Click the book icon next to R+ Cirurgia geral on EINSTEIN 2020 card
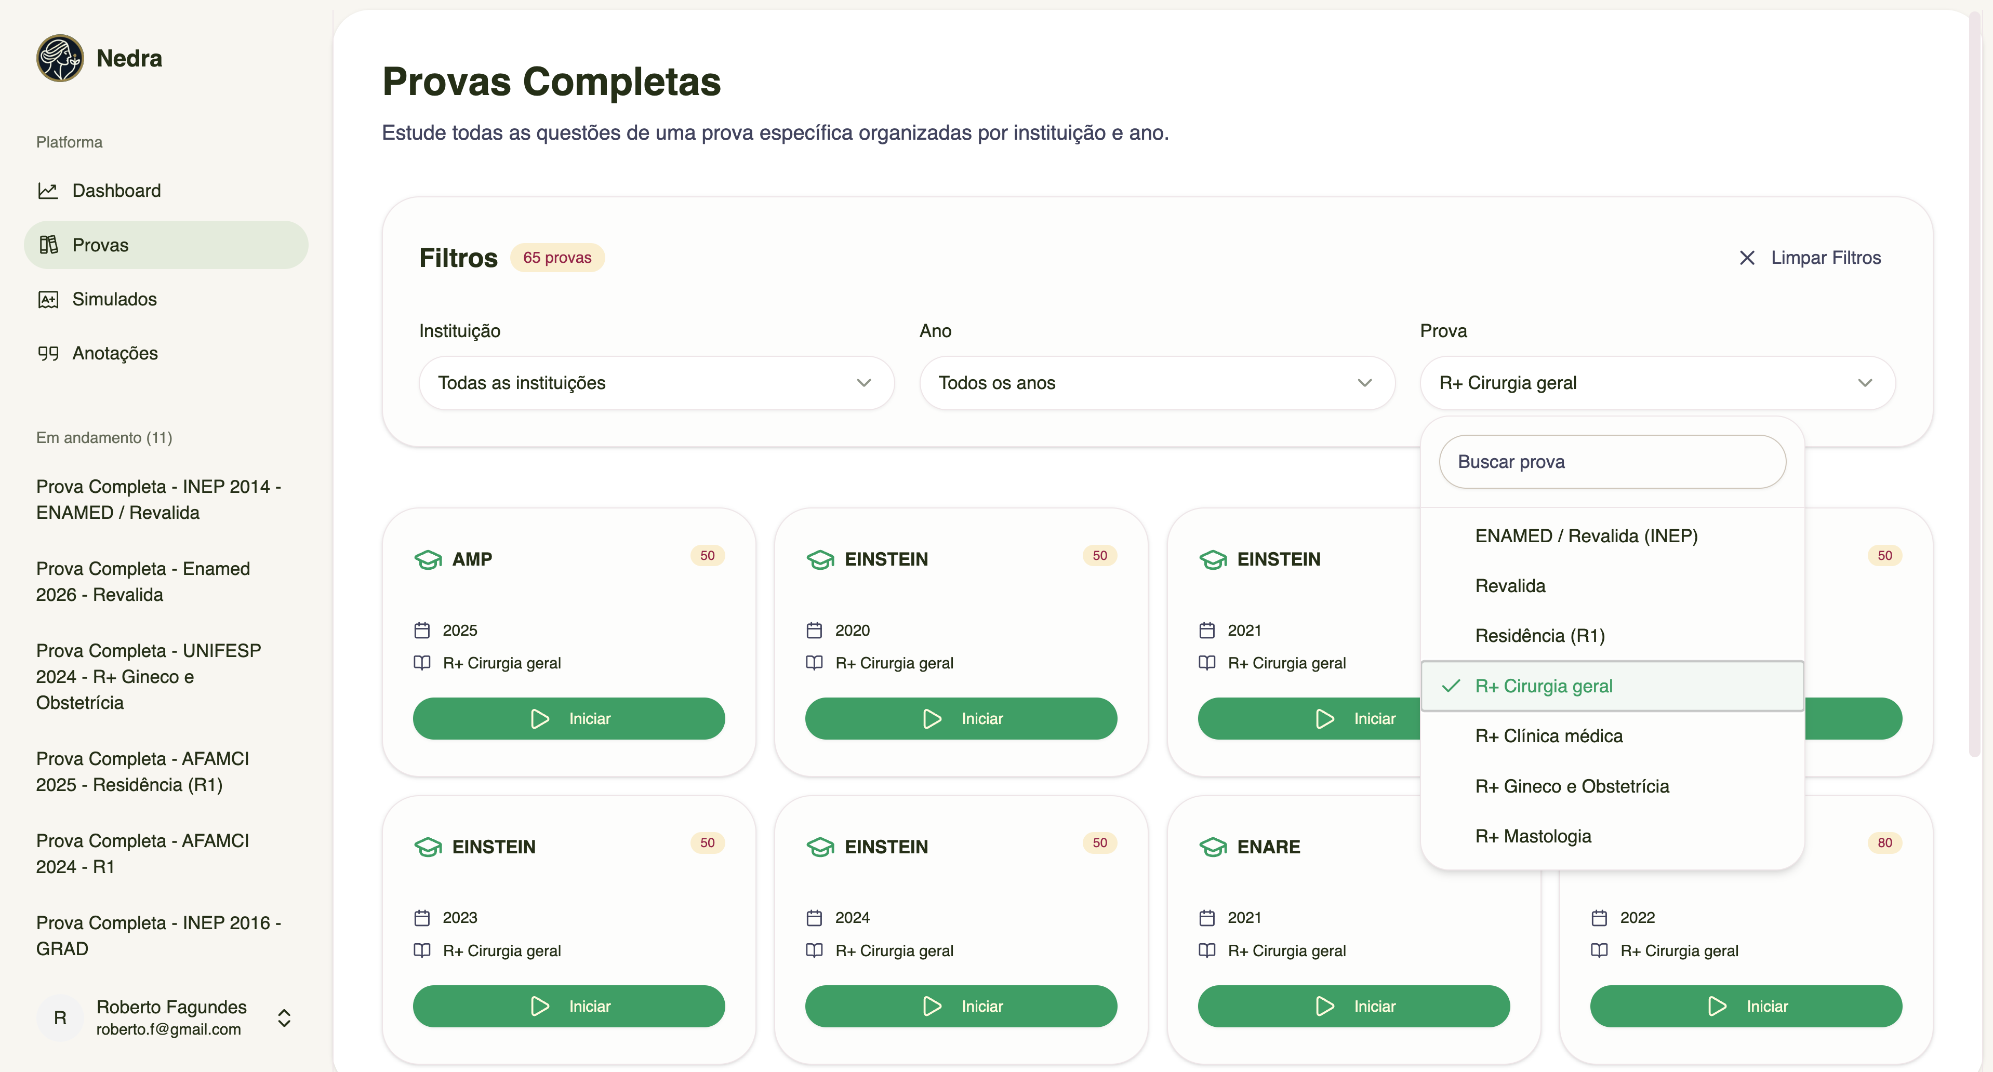 coord(815,663)
